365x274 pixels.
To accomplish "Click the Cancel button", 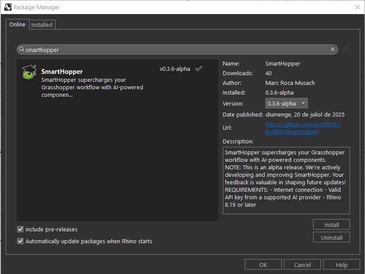I will point(302,265).
